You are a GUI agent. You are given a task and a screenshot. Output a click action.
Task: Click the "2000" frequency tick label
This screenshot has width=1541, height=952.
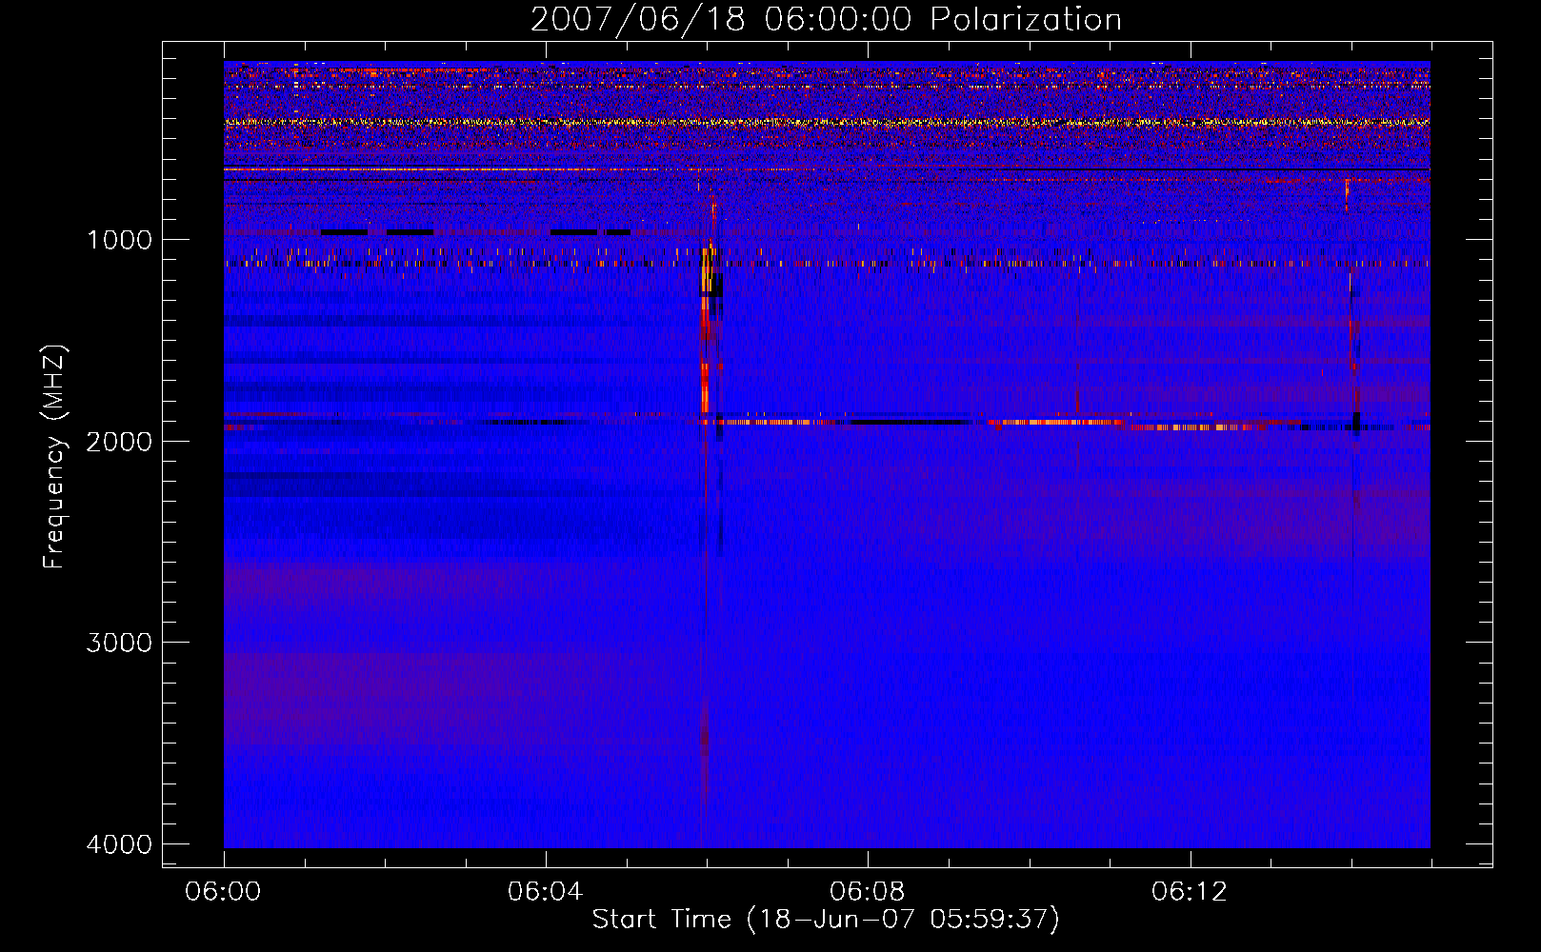point(119,442)
